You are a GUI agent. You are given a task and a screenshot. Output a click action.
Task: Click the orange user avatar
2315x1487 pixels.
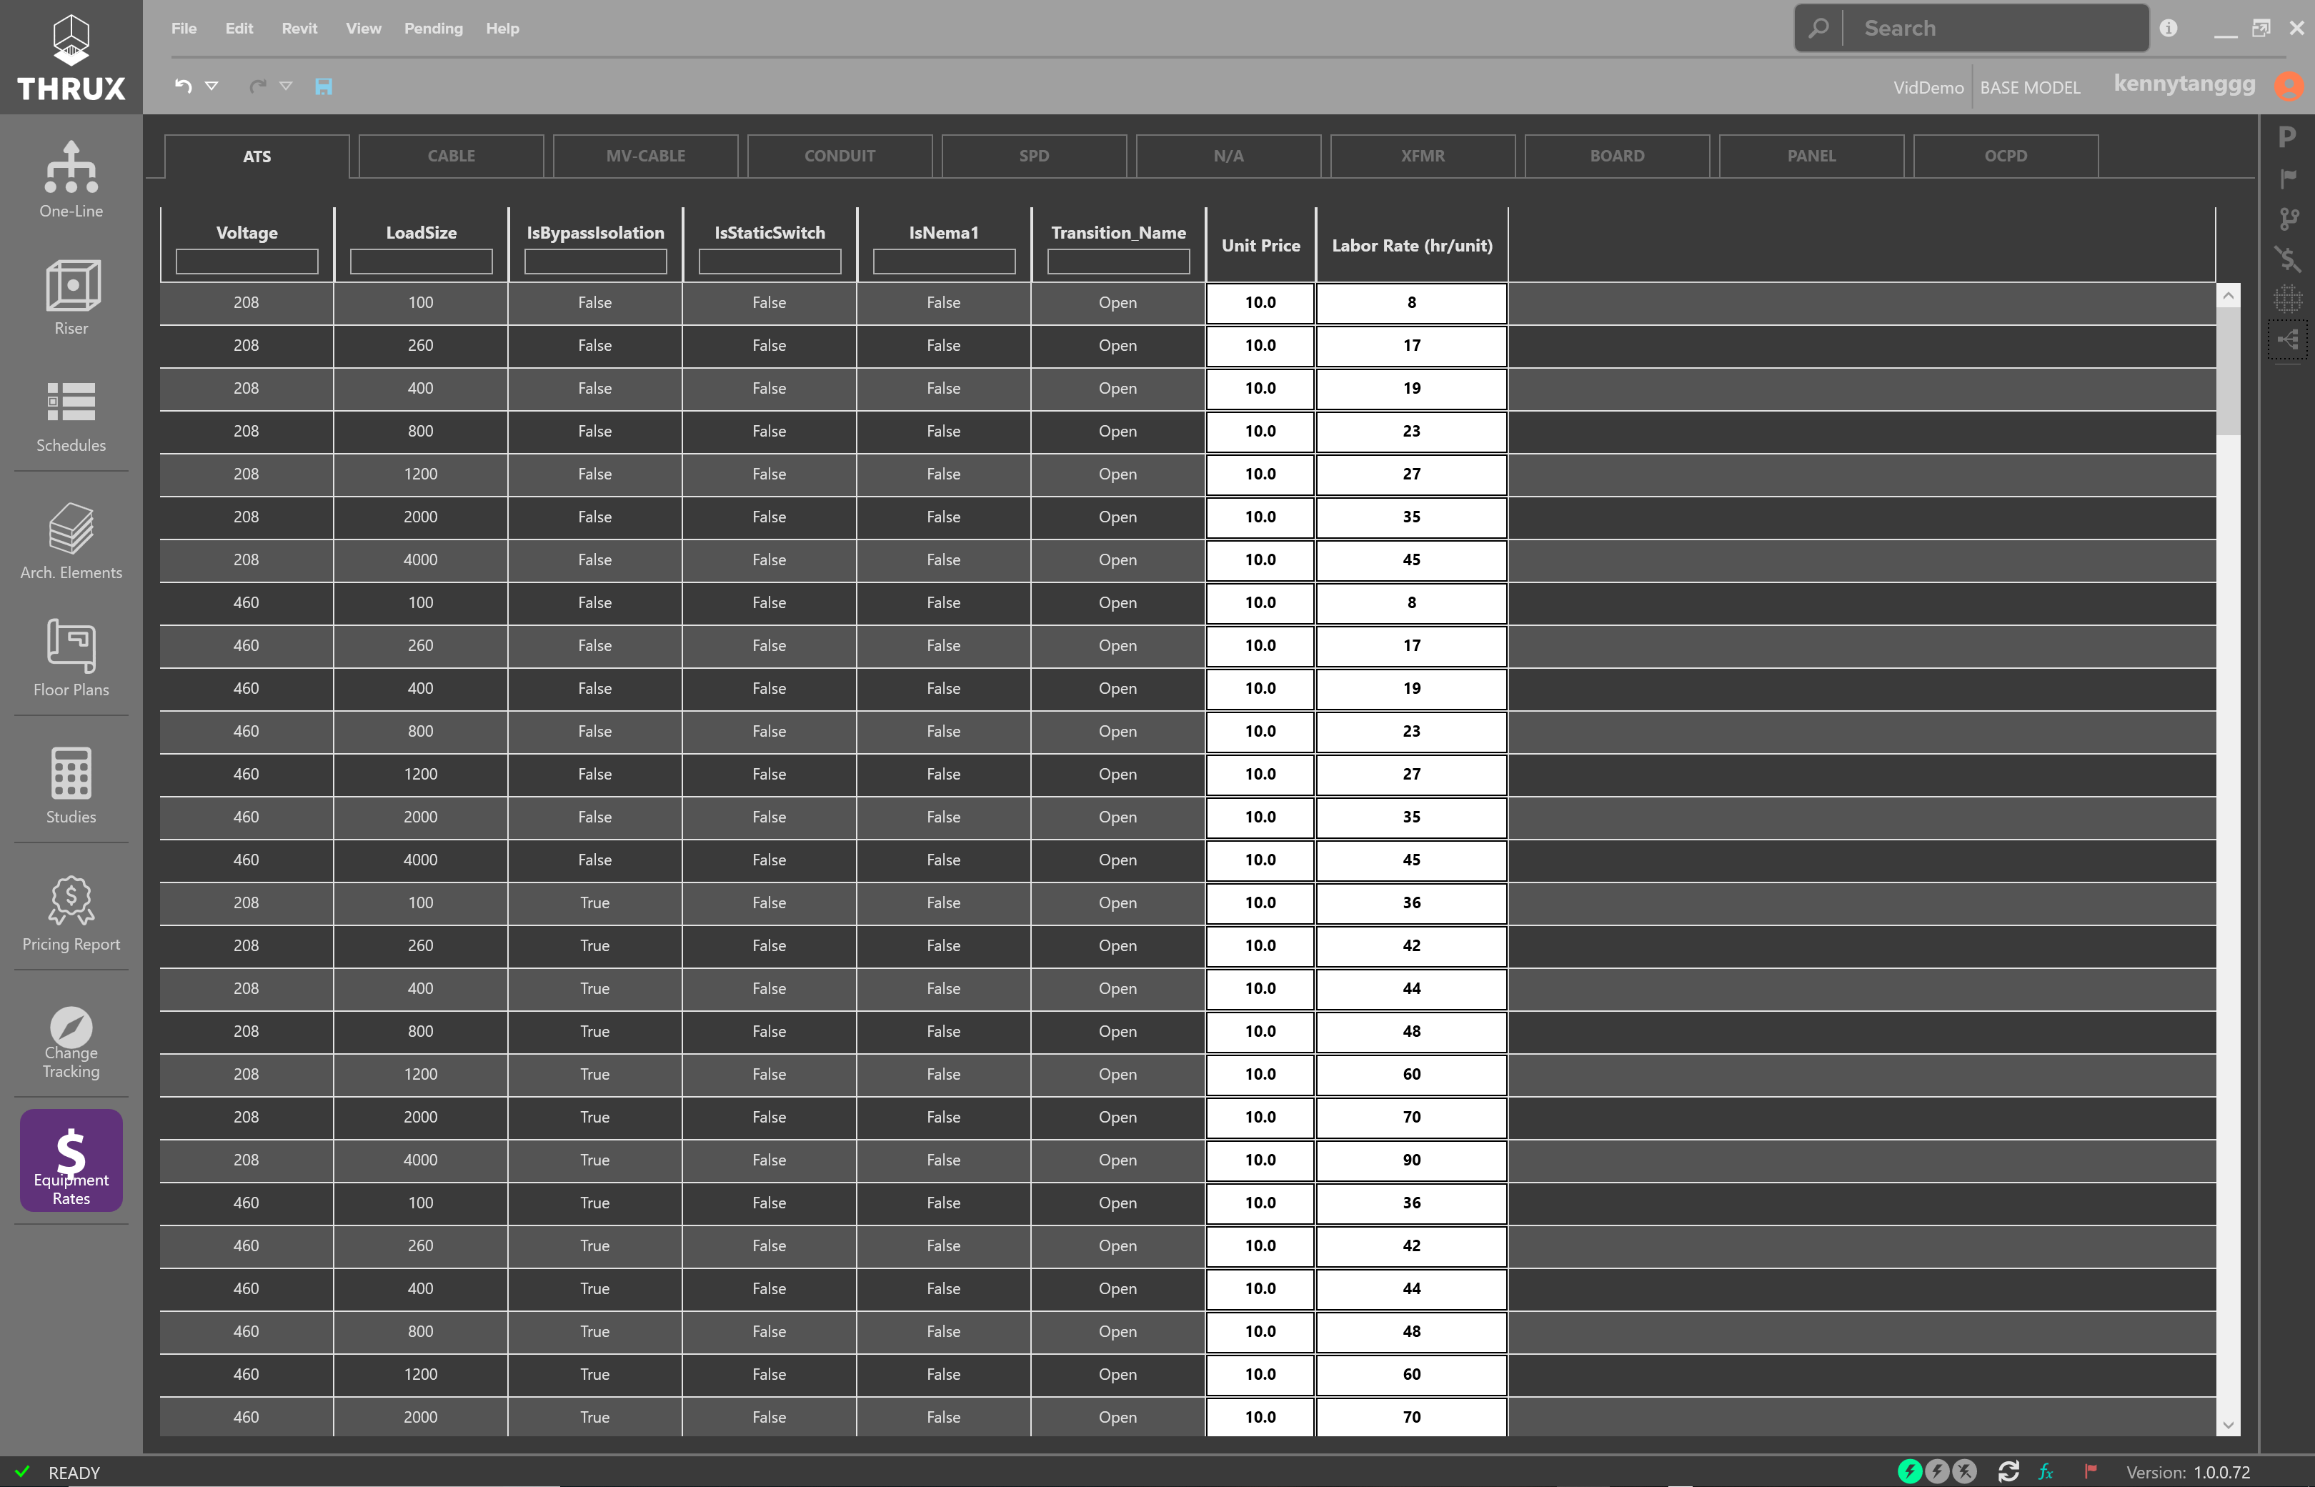[x=2289, y=86]
